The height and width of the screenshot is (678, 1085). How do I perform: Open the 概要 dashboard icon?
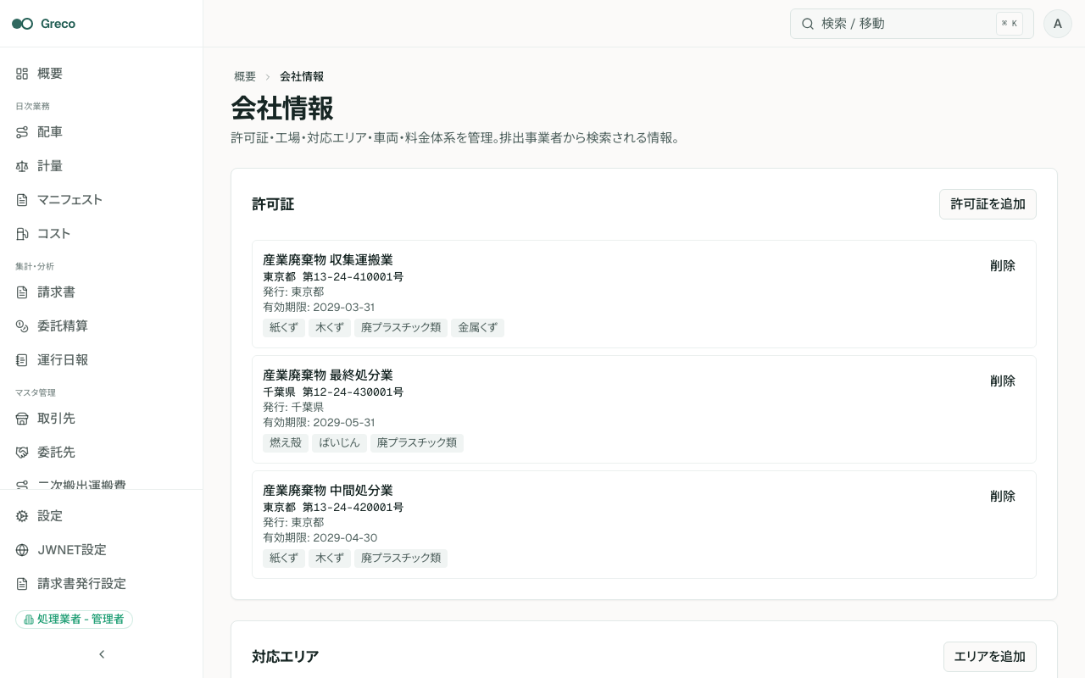coord(22,74)
